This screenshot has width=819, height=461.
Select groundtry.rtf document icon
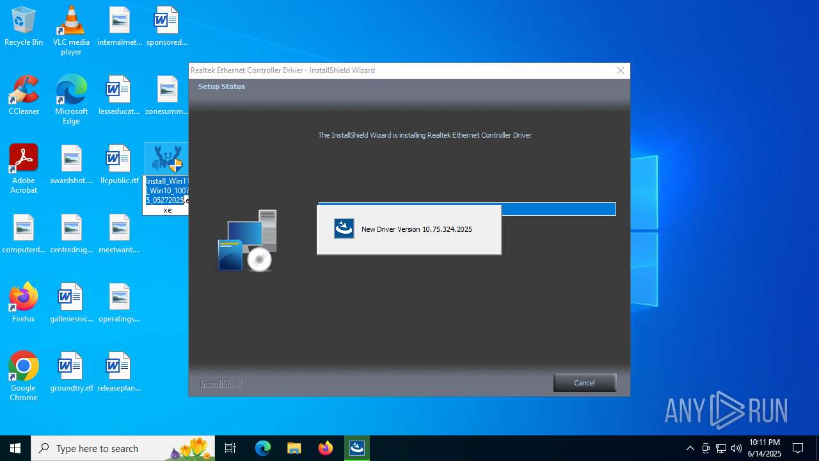coord(71,373)
